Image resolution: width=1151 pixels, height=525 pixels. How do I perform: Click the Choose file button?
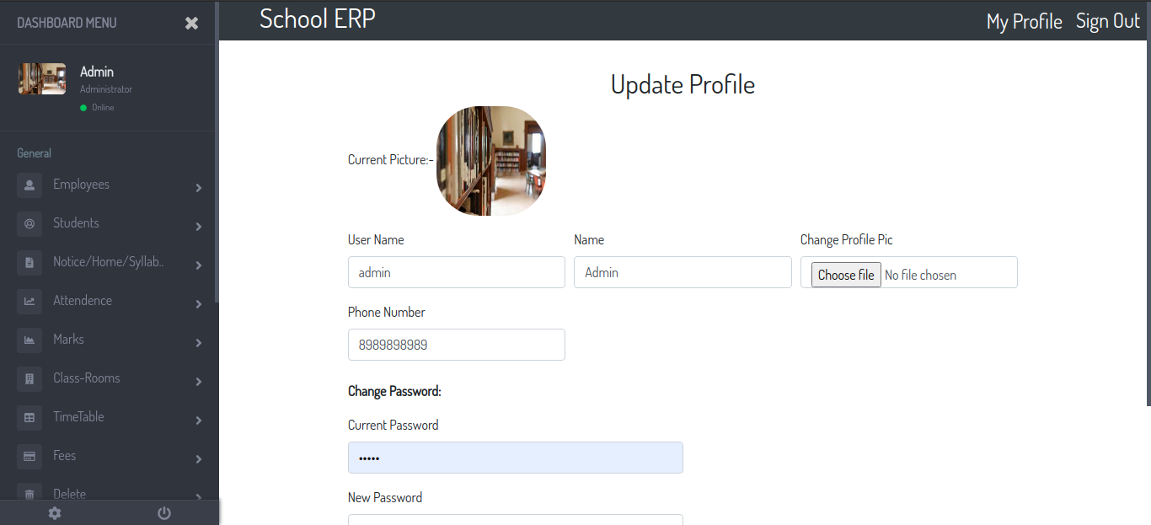pyautogui.click(x=846, y=275)
